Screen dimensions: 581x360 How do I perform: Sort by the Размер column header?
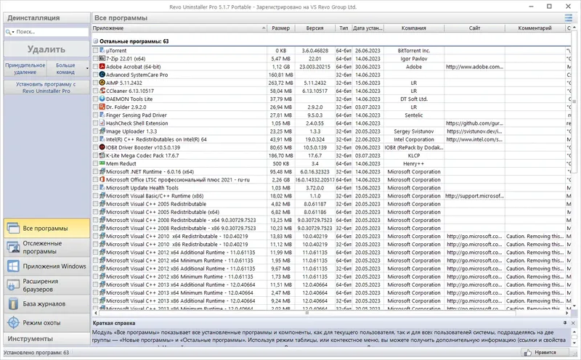[281, 28]
